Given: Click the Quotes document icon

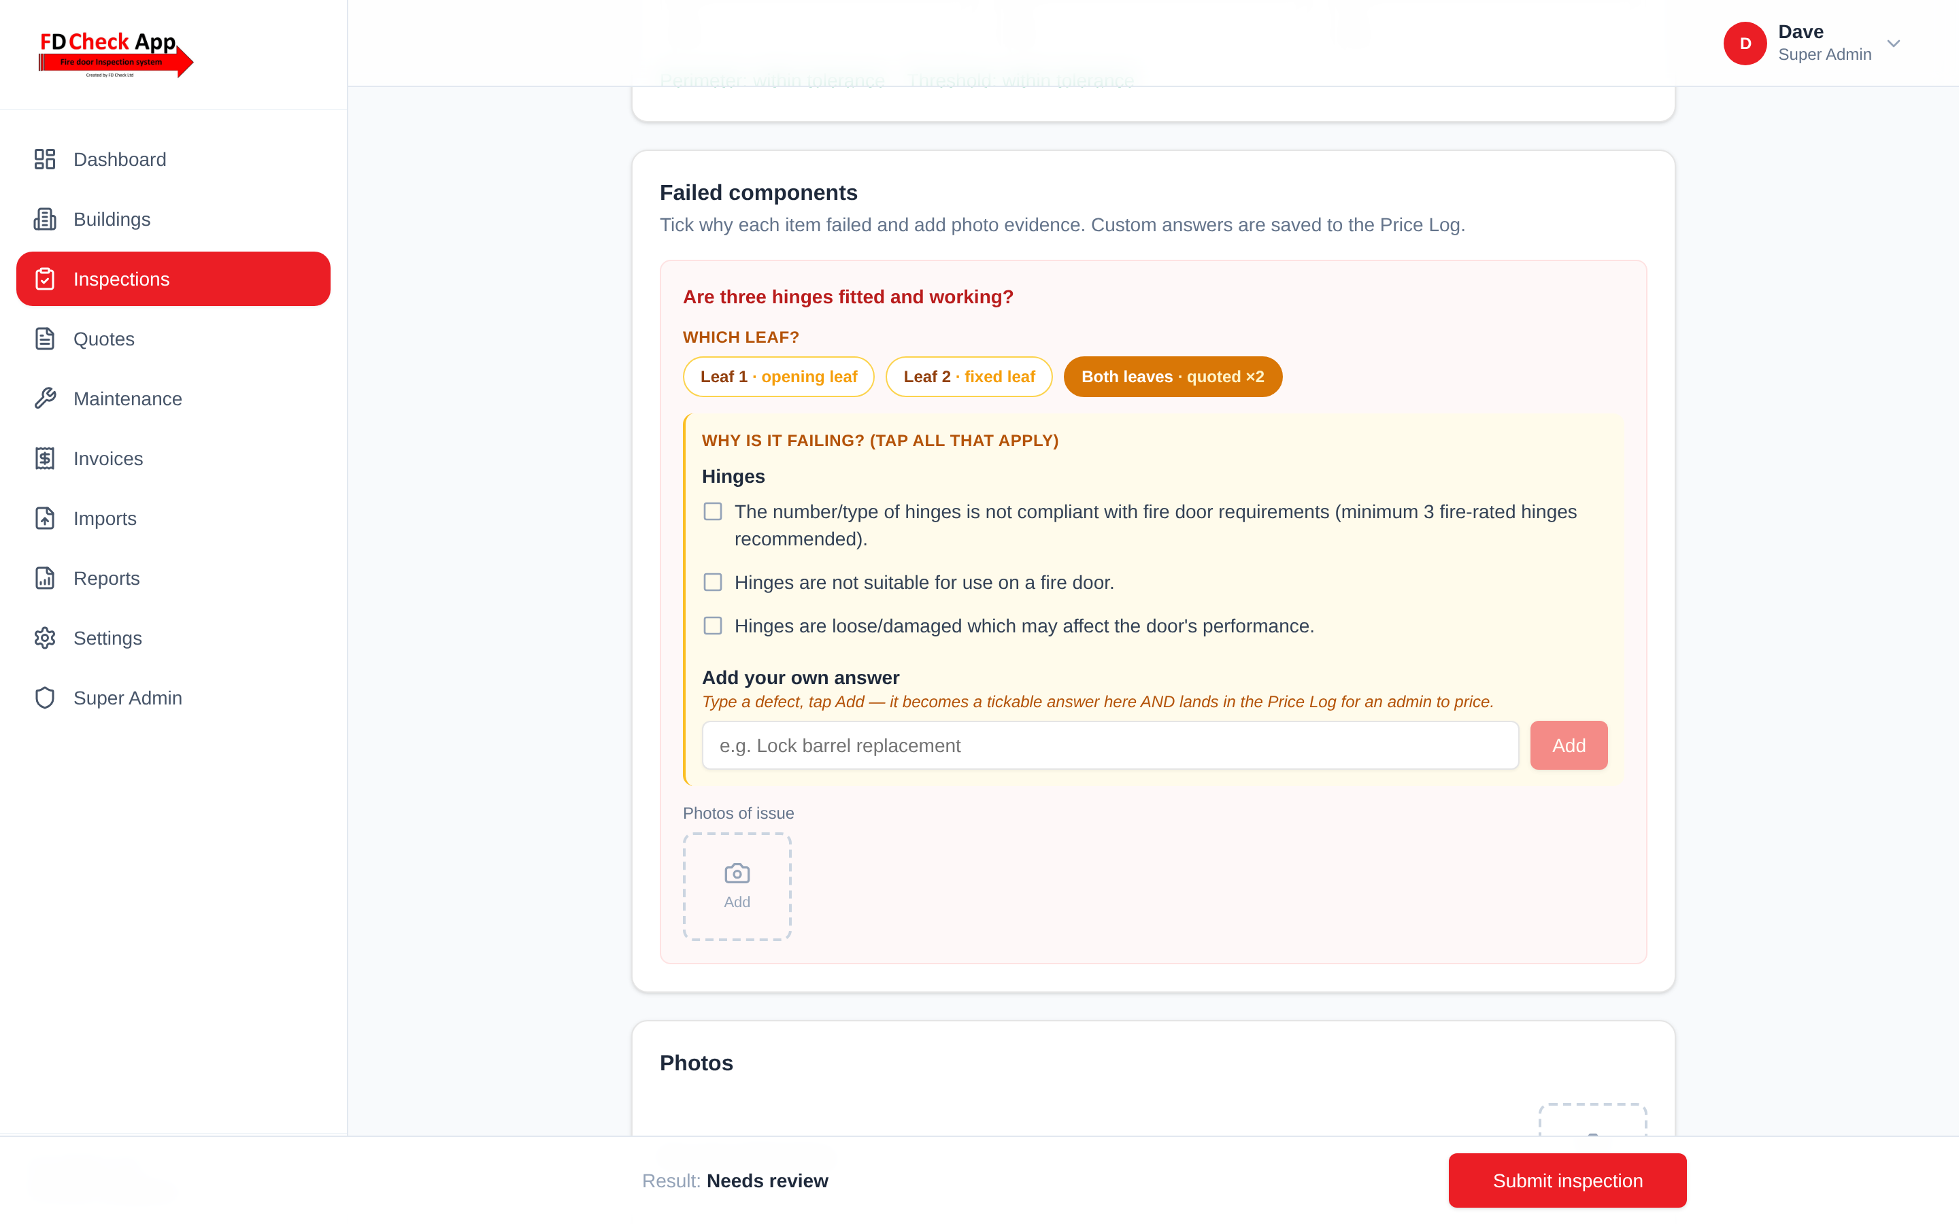Looking at the screenshot, I should click(44, 339).
